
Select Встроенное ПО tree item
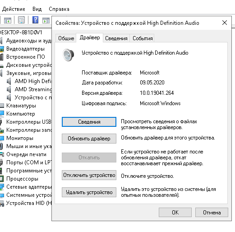point(26,57)
